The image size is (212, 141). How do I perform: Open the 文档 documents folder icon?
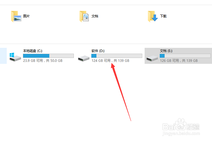[84, 17]
